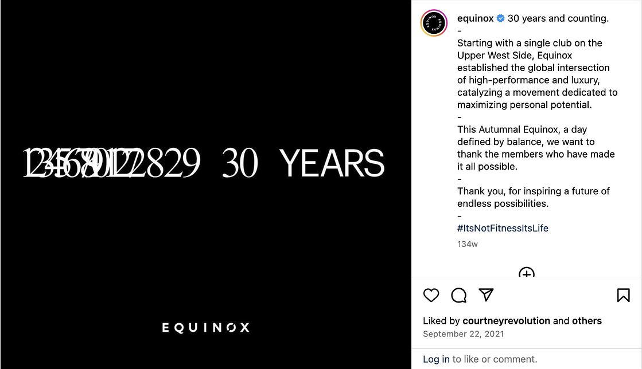642x369 pixels.
Task: Share the post via the paper plane icon
Action: (485, 295)
